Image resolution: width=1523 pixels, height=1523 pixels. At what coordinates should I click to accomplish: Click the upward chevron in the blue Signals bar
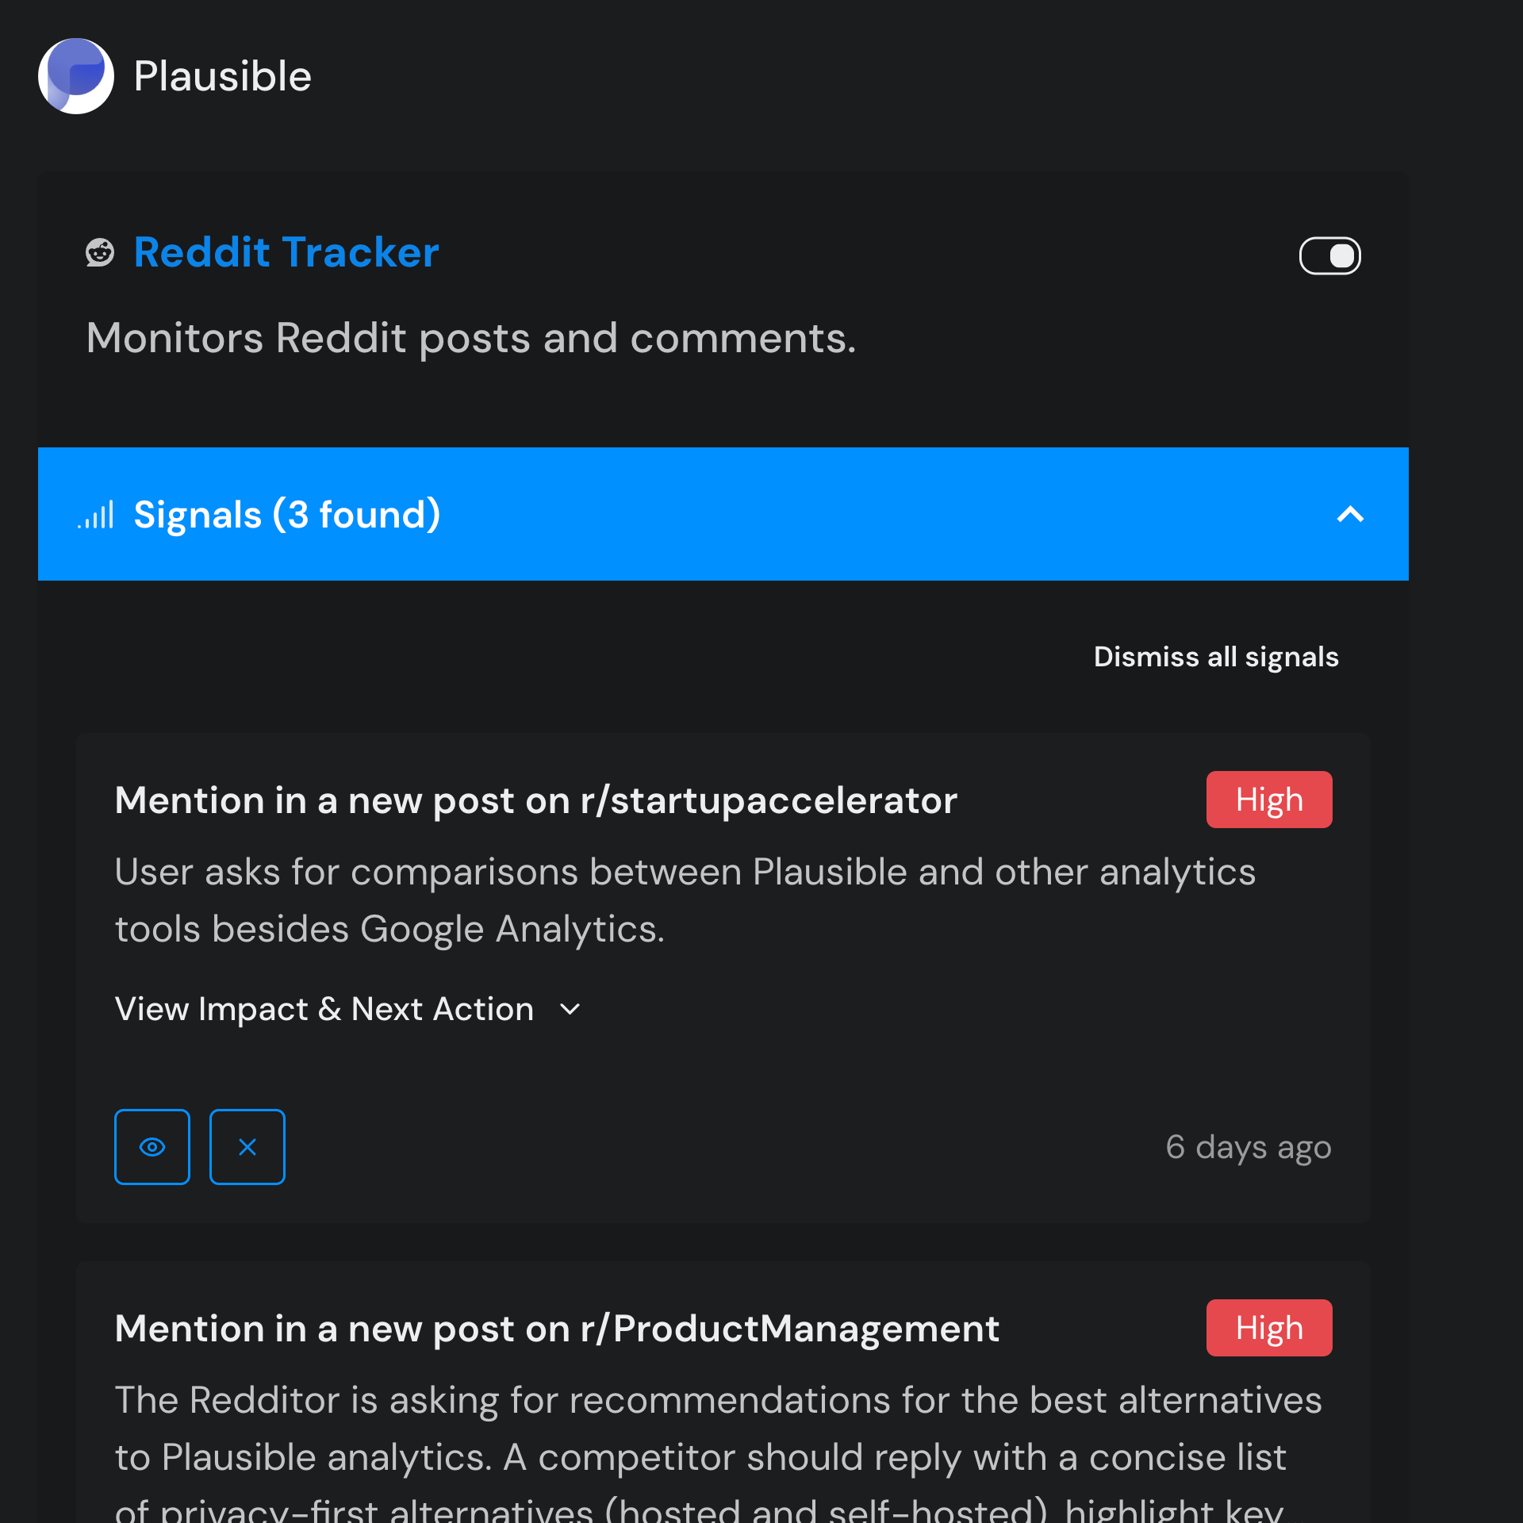(x=1350, y=514)
